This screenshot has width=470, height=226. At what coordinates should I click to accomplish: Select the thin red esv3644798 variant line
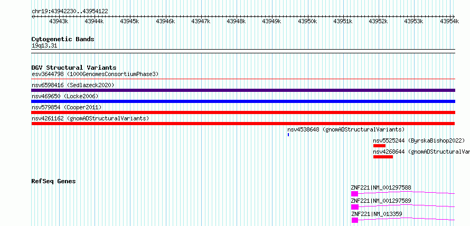pos(243,79)
